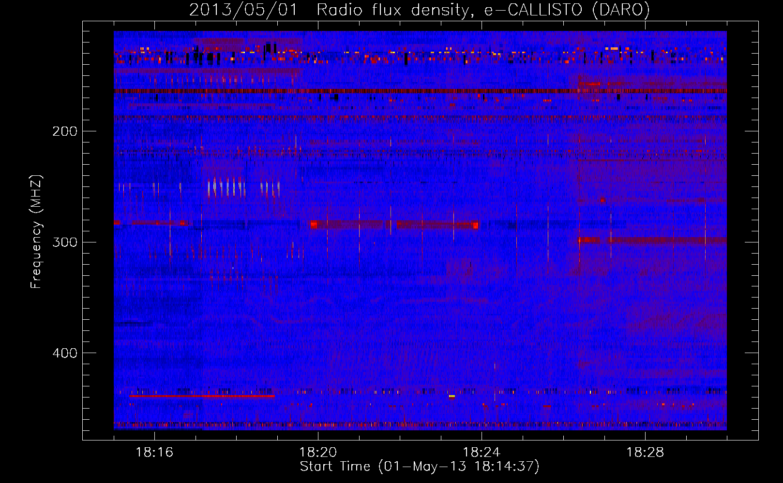
Task: Click the '300' frequency tick label
Action: click(x=65, y=242)
